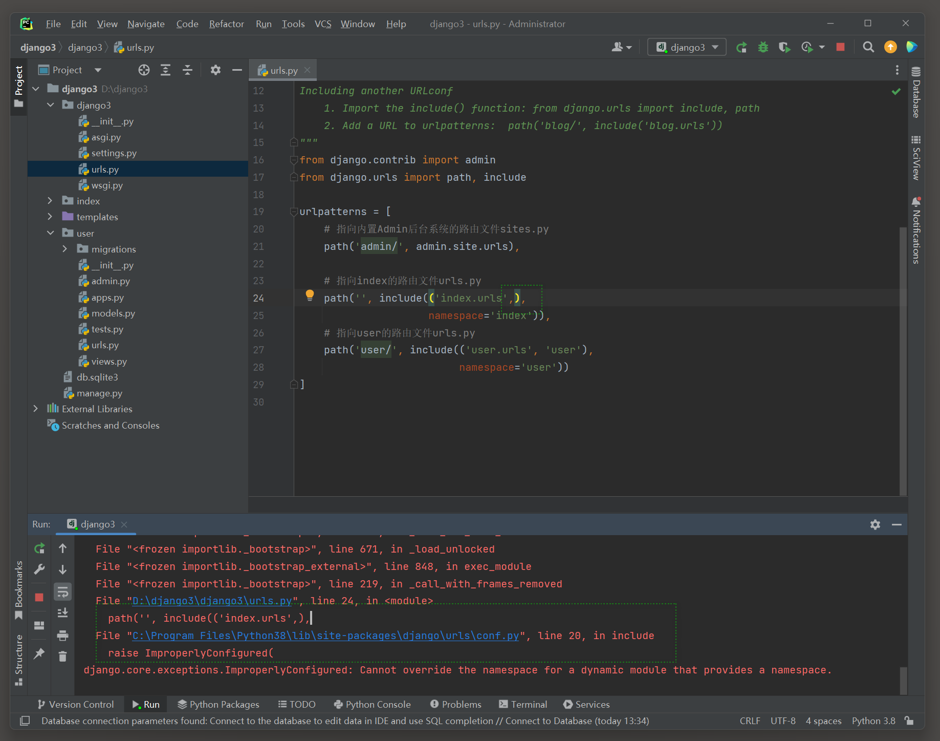The width and height of the screenshot is (940, 741).
Task: Open run configuration wrench icon
Action: coord(39,569)
